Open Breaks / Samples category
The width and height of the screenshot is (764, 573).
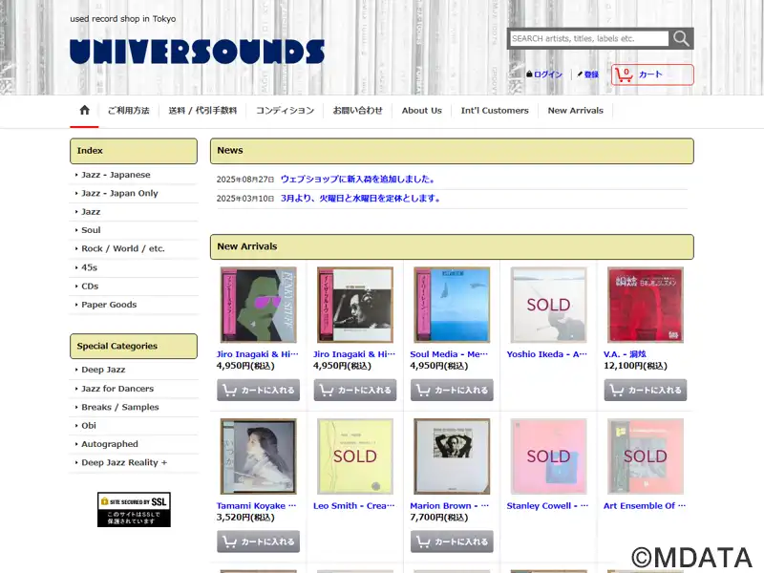tap(120, 407)
